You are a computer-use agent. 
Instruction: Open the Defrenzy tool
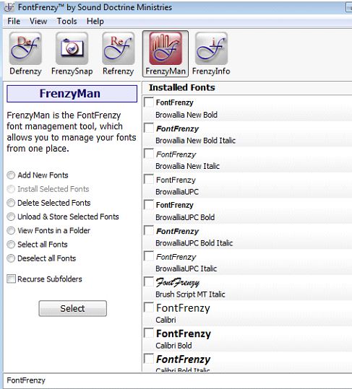point(25,53)
